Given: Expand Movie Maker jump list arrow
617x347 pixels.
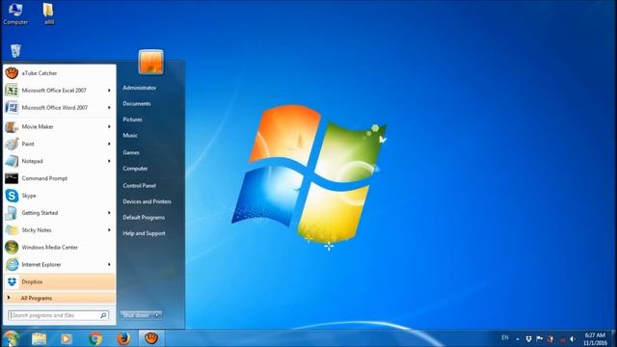Looking at the screenshot, I should tap(109, 126).
